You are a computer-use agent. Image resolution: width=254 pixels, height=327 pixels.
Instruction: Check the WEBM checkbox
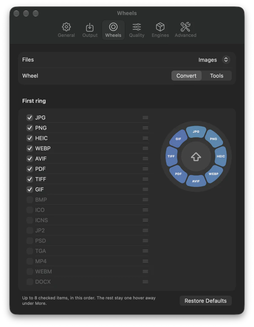click(30, 271)
